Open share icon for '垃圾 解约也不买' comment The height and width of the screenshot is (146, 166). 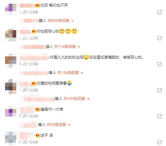pos(159,12)
